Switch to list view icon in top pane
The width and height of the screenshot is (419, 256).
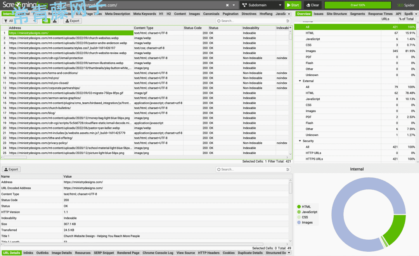(46, 21)
